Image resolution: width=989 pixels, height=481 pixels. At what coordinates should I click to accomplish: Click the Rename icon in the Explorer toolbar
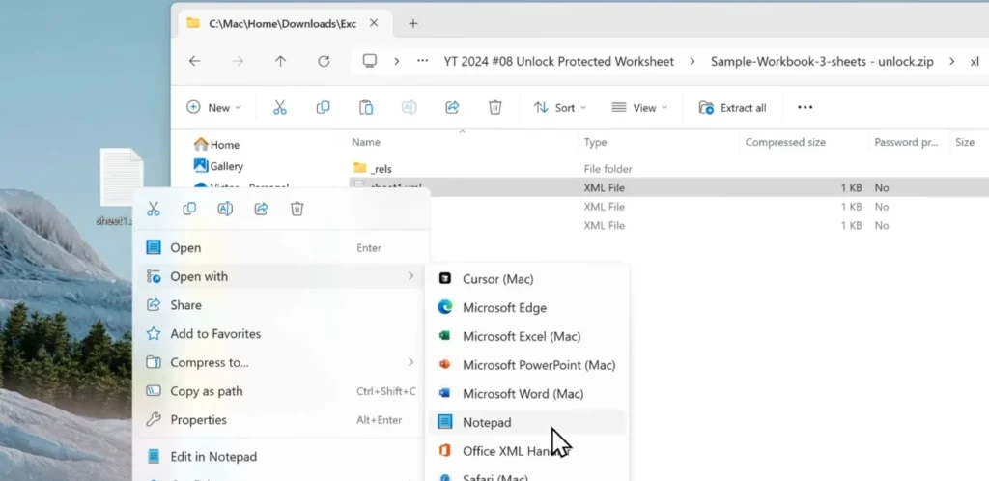click(x=409, y=108)
